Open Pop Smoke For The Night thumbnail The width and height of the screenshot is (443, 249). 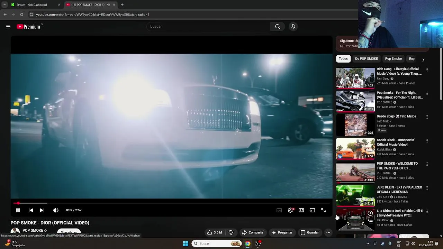[x=355, y=101]
